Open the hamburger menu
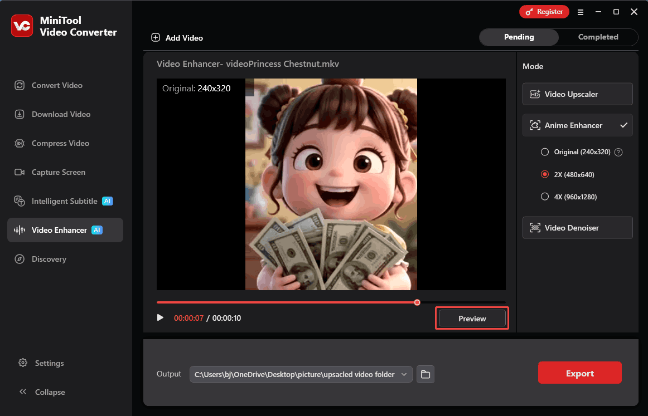 pyautogui.click(x=580, y=12)
